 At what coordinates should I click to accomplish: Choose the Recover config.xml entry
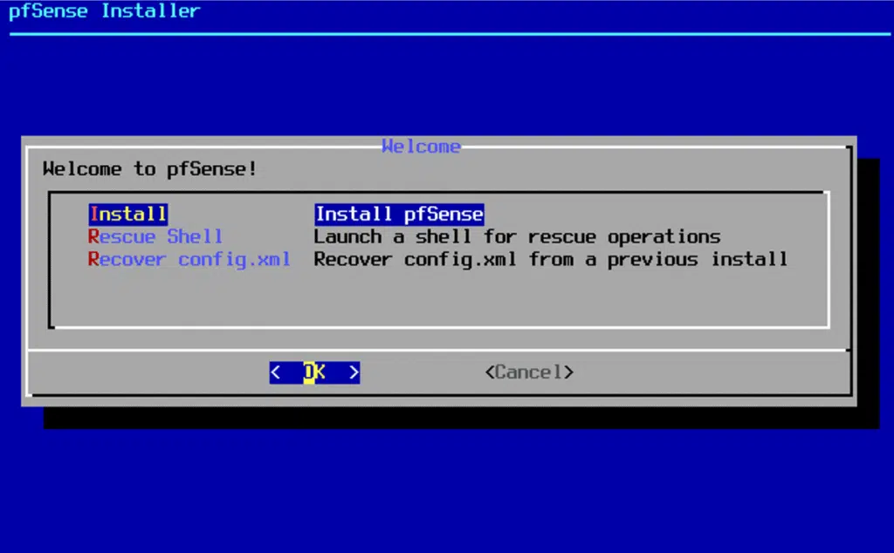click(x=189, y=259)
